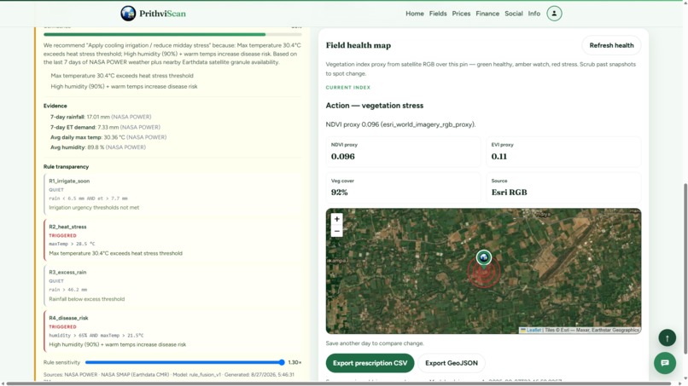This screenshot has height=386, width=688.
Task: Click the NDVI proxy 0.096 value
Action: click(342, 157)
